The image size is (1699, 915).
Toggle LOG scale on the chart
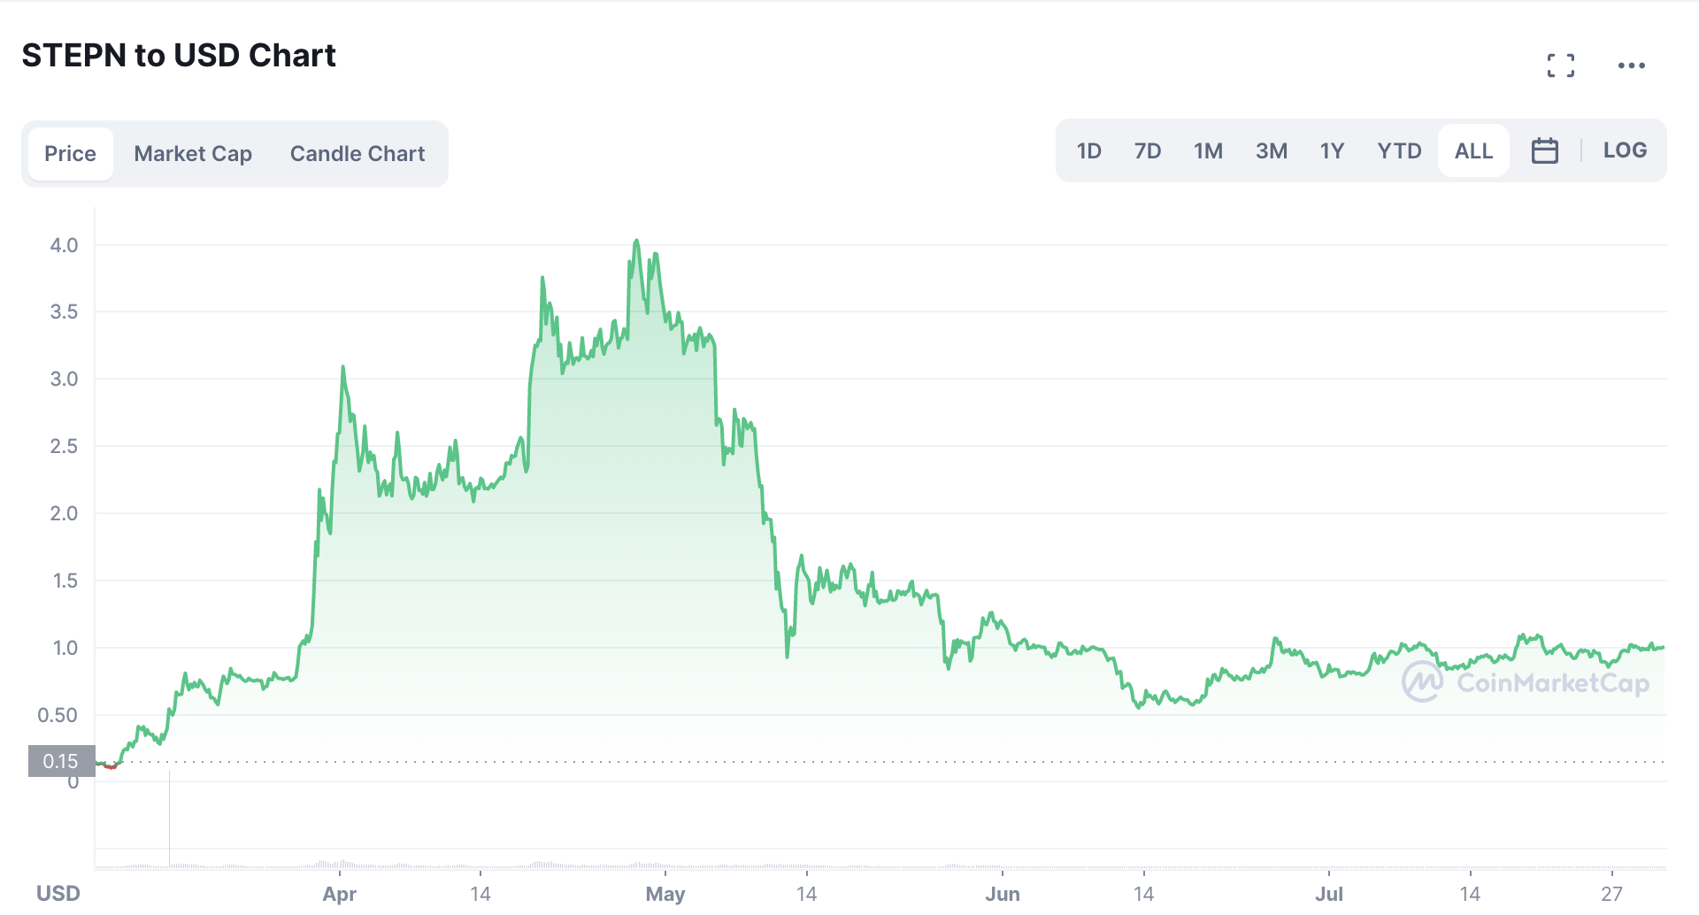point(1625,150)
